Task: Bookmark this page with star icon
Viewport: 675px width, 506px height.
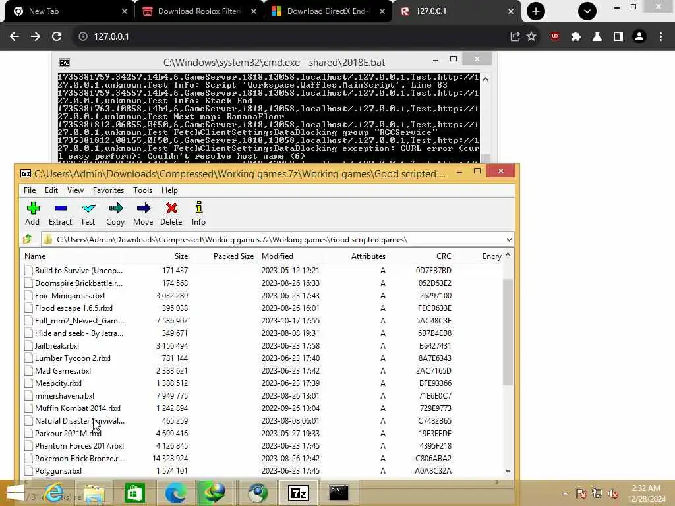Action: [x=531, y=36]
